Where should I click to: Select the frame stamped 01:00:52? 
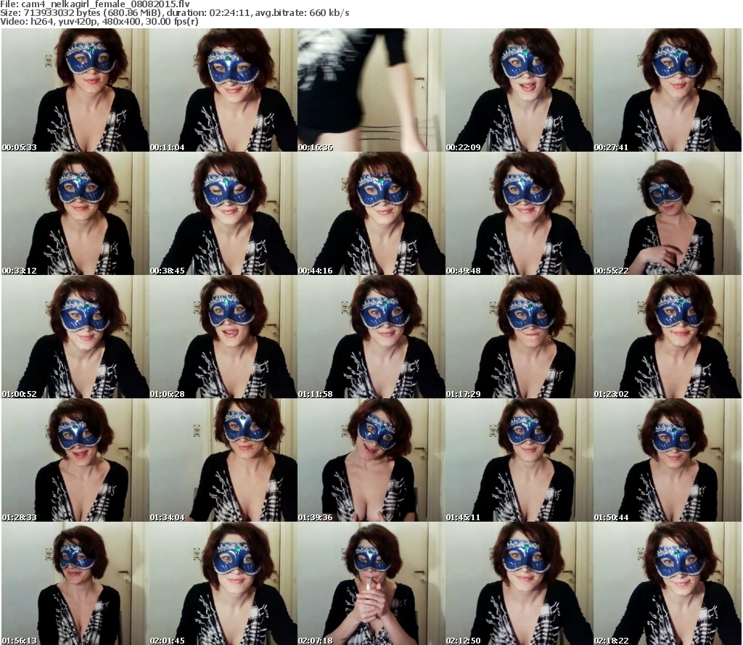click(75, 337)
